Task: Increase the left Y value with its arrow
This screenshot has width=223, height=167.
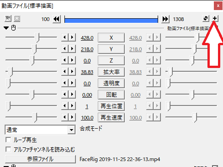Action: [72, 49]
